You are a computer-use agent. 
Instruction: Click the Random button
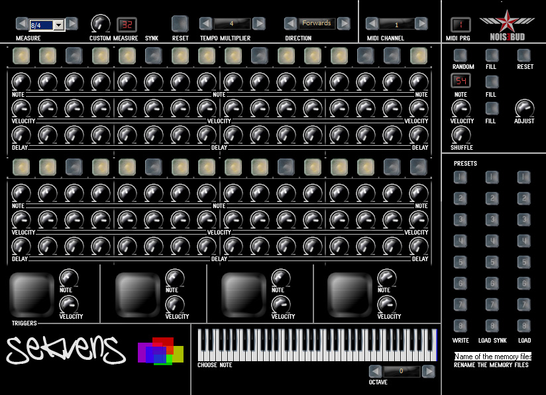(x=461, y=55)
